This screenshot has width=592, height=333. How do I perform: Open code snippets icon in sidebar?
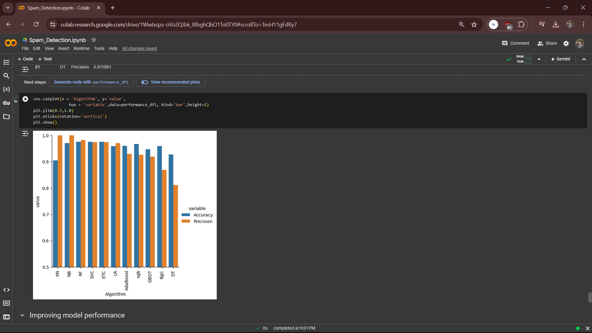pyautogui.click(x=6, y=290)
